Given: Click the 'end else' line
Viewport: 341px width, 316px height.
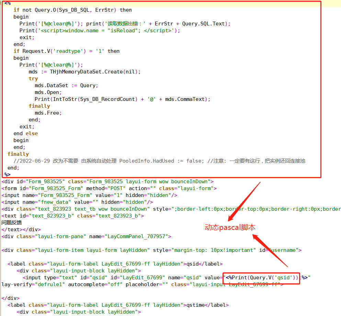Looking at the screenshot, I should click(26, 133).
